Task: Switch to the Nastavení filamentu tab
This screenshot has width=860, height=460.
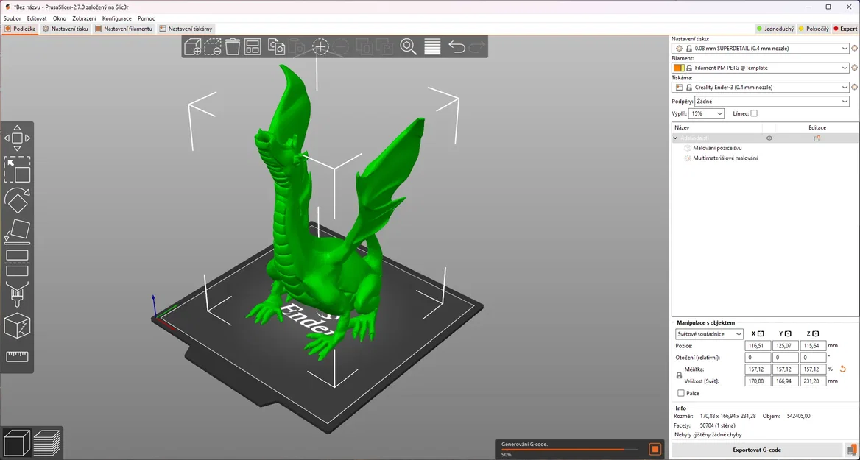Action: [124, 29]
